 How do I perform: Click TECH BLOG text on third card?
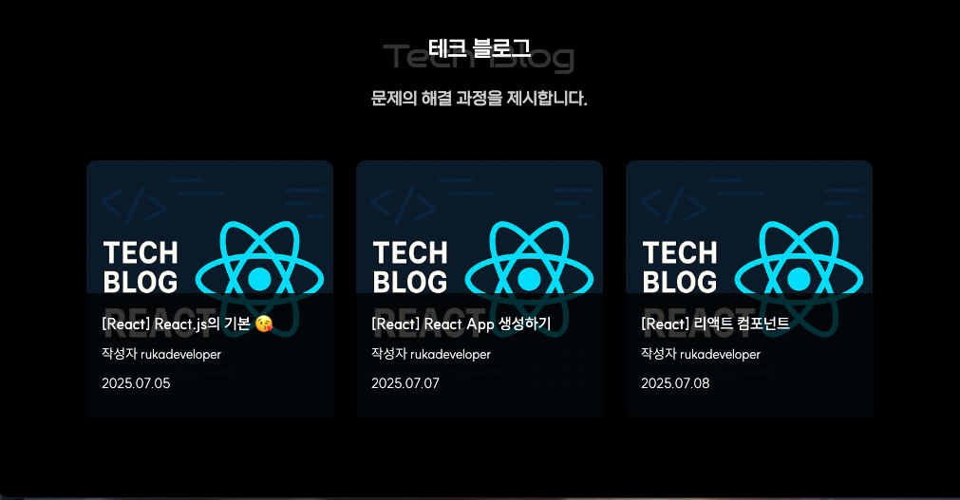tap(680, 268)
